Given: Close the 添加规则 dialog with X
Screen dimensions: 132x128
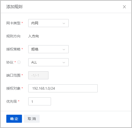Looking at the screenshot, I should click(x=124, y=7).
